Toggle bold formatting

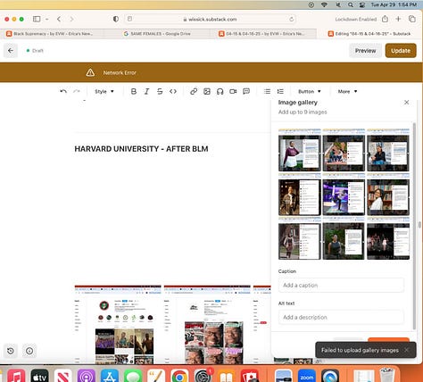134,91
